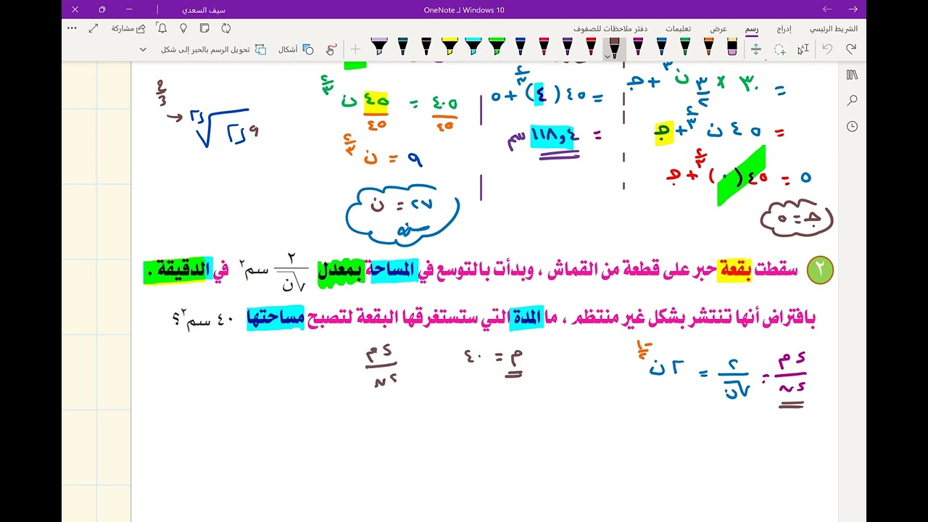The width and height of the screenshot is (928, 522).
Task: Pick the green pen next to orange
Action: click(685, 48)
